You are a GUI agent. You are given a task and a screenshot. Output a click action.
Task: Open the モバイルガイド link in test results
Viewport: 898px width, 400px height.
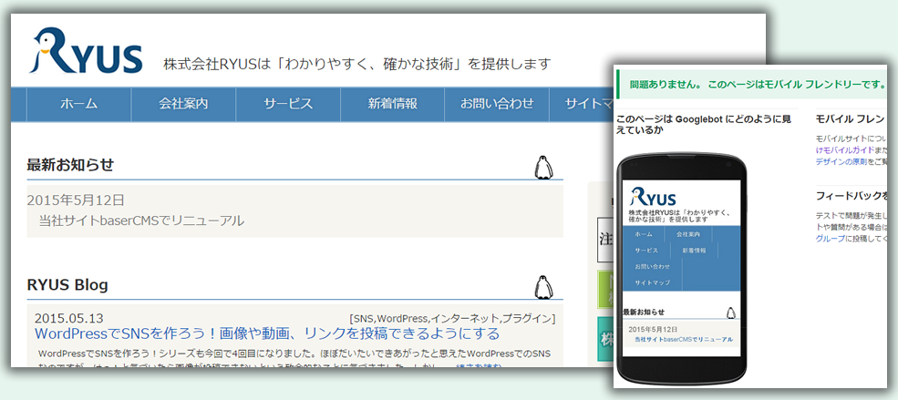click(845, 150)
